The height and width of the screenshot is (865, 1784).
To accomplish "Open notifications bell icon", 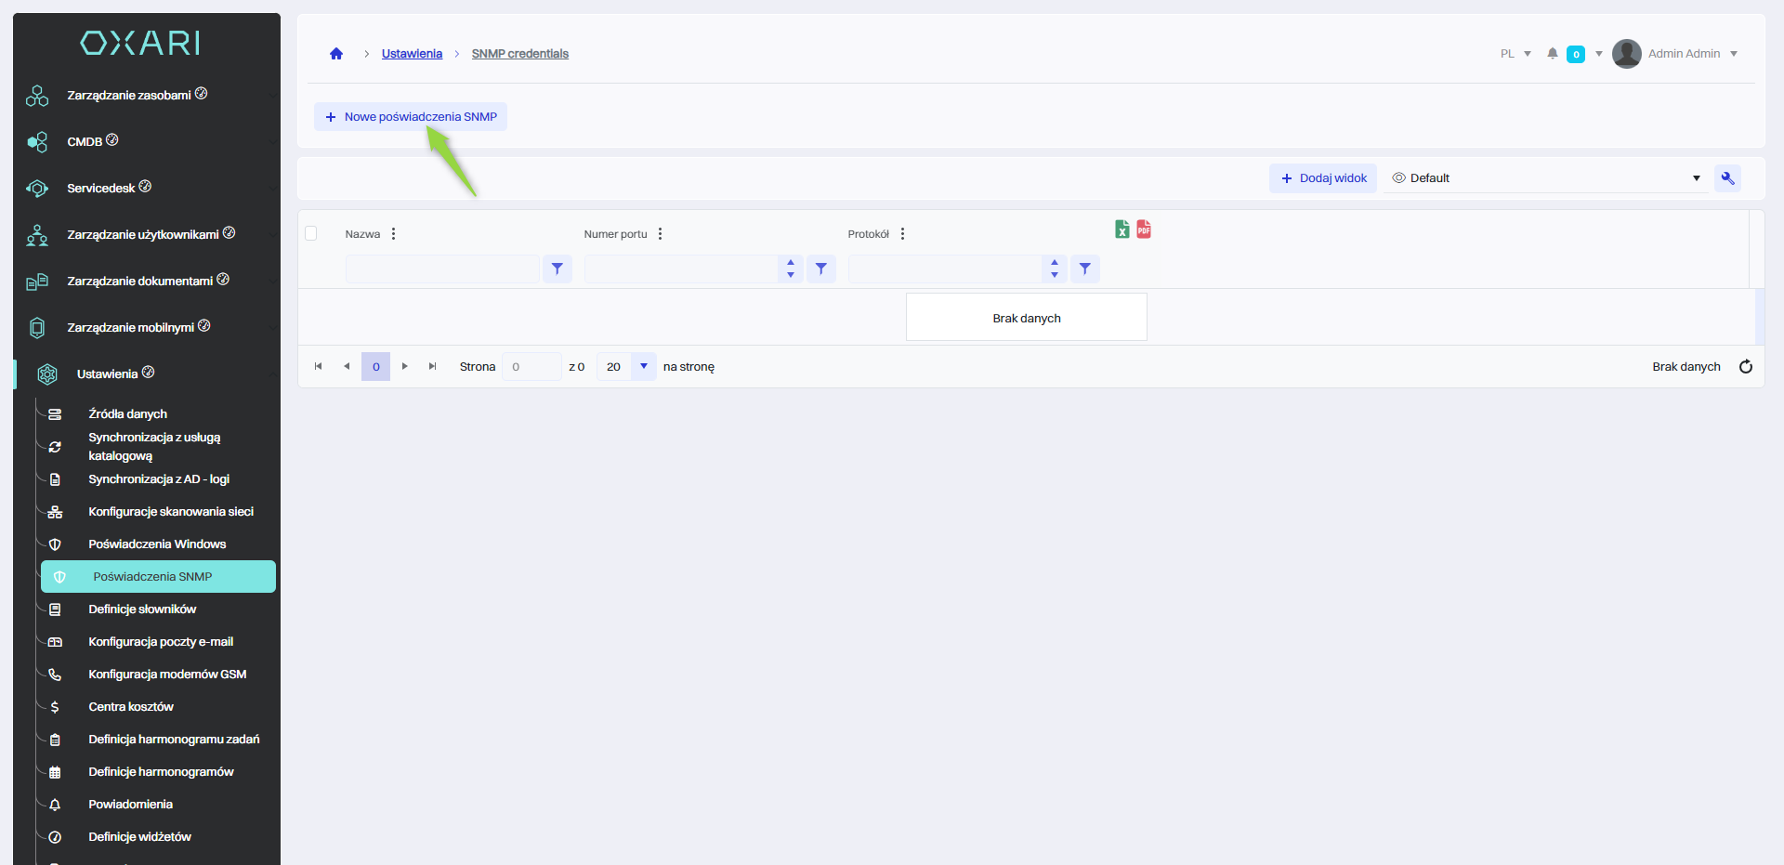I will (x=1552, y=54).
